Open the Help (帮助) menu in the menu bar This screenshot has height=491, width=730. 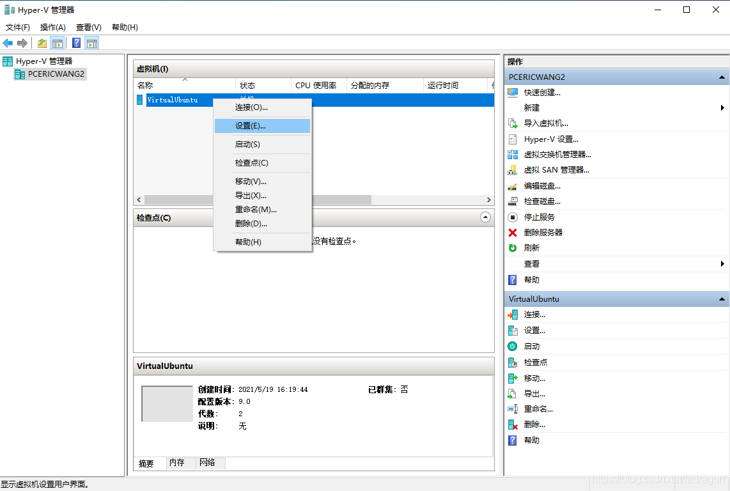125,27
